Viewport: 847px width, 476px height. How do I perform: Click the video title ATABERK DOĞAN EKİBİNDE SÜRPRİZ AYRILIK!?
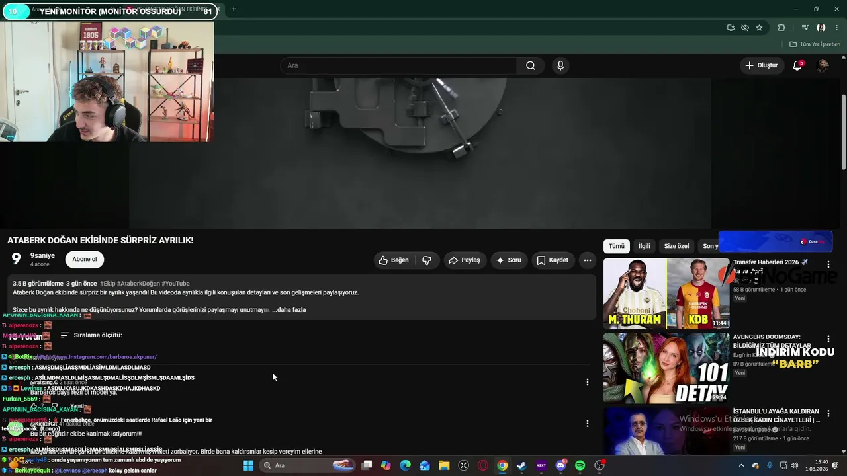101,240
